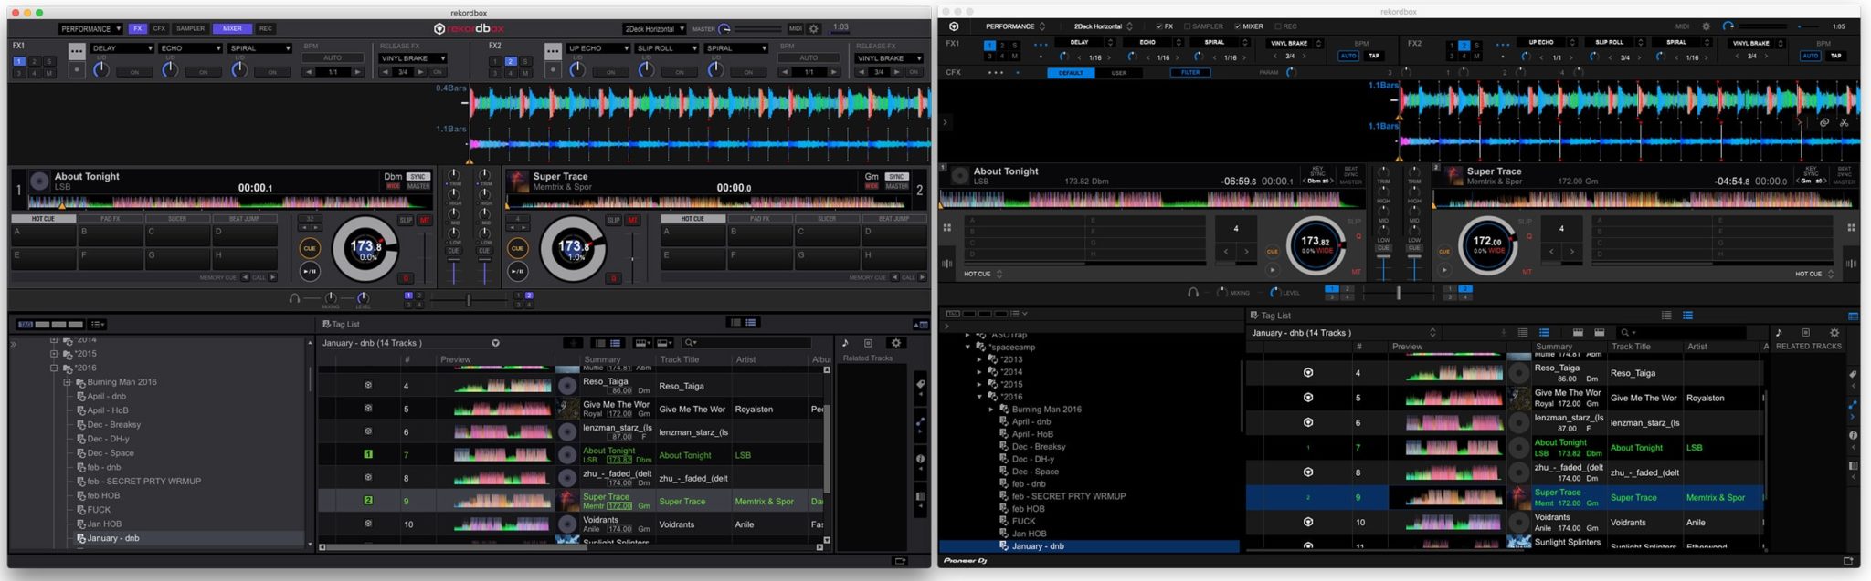Click deck 2 CUE button in left window
1871x581 pixels.
(x=518, y=248)
